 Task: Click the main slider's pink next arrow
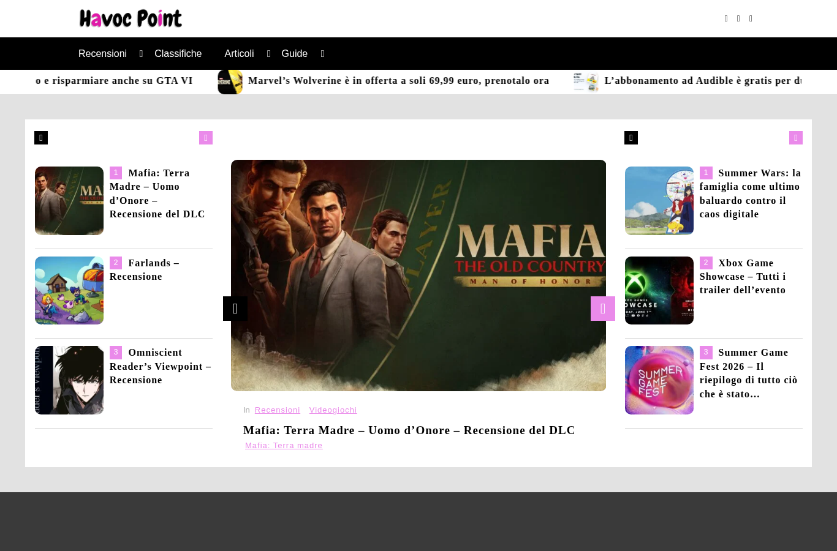coord(603,309)
